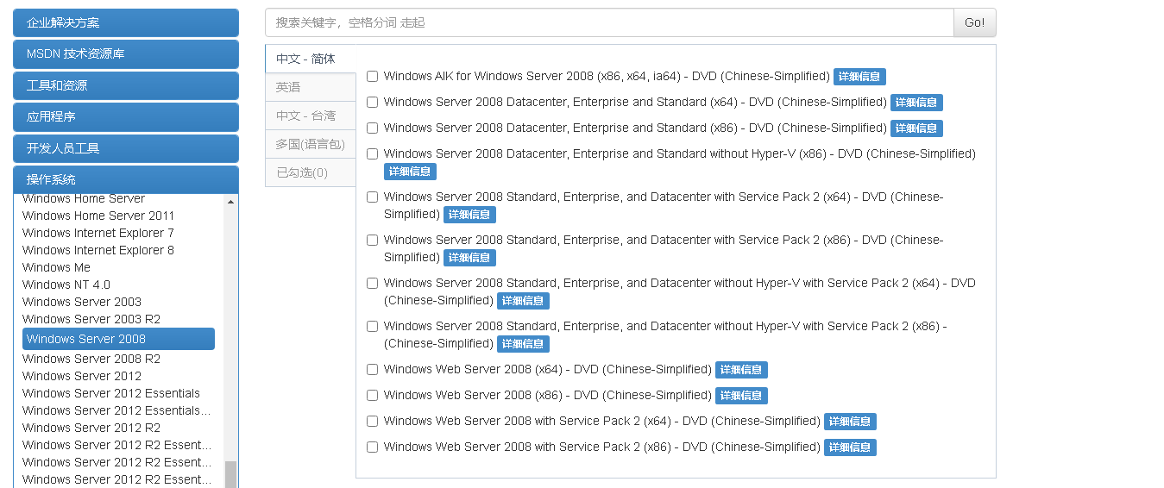Collapse 操作系统 category panel

point(126,179)
